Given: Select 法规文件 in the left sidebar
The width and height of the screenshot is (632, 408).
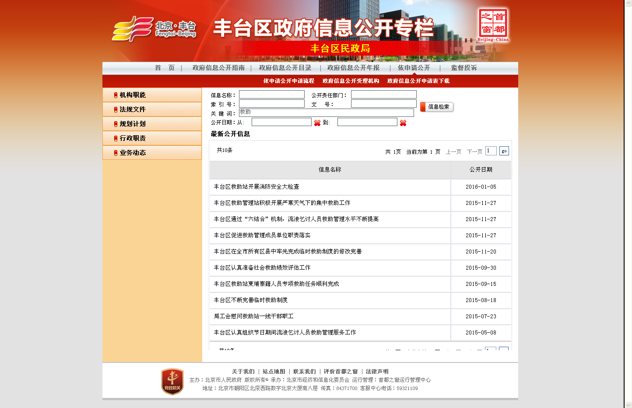Looking at the screenshot, I should (133, 109).
